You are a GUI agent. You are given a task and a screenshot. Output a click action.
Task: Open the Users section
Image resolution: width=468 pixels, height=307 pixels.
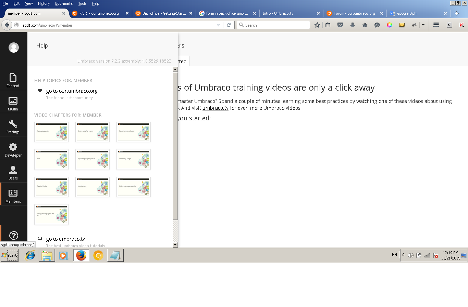pos(13,173)
